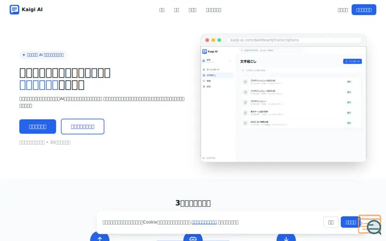Click the blue upload button inside the dashboard preview
The image size is (386, 241).
click(x=352, y=61)
